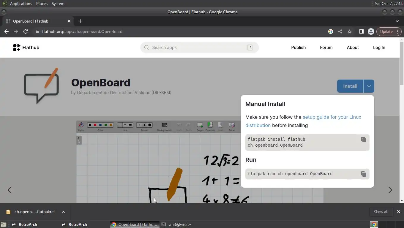Show next screenshot in carousel

tap(390, 190)
